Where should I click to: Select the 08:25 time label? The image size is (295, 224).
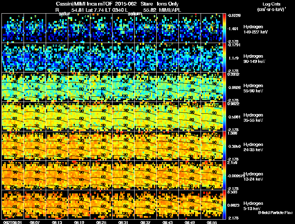tap(101, 222)
